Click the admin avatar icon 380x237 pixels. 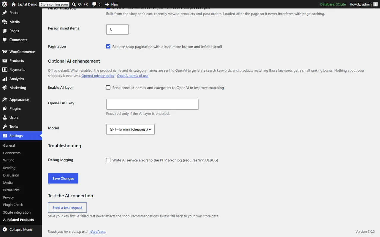(x=376, y=4)
